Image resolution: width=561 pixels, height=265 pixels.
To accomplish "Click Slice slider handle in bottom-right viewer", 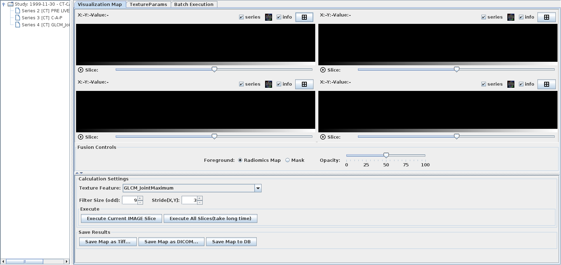I will [x=457, y=136].
